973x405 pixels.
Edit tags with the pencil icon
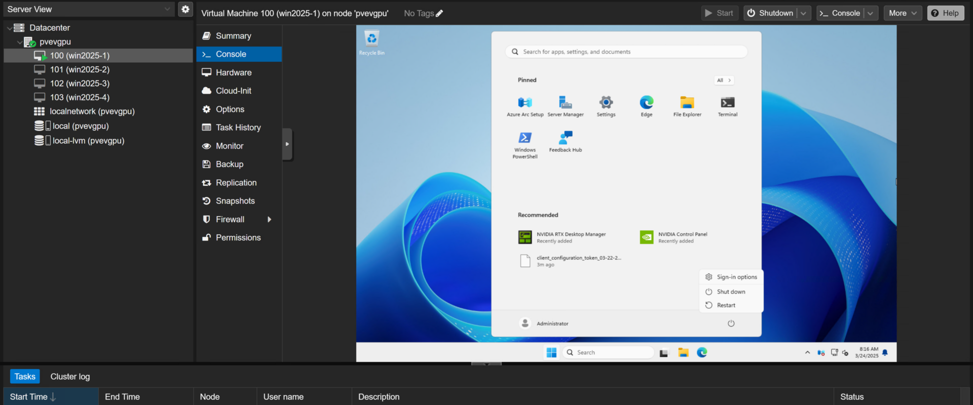point(439,13)
